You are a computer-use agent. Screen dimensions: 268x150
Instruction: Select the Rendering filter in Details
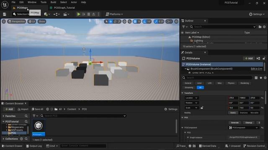coord(245,83)
